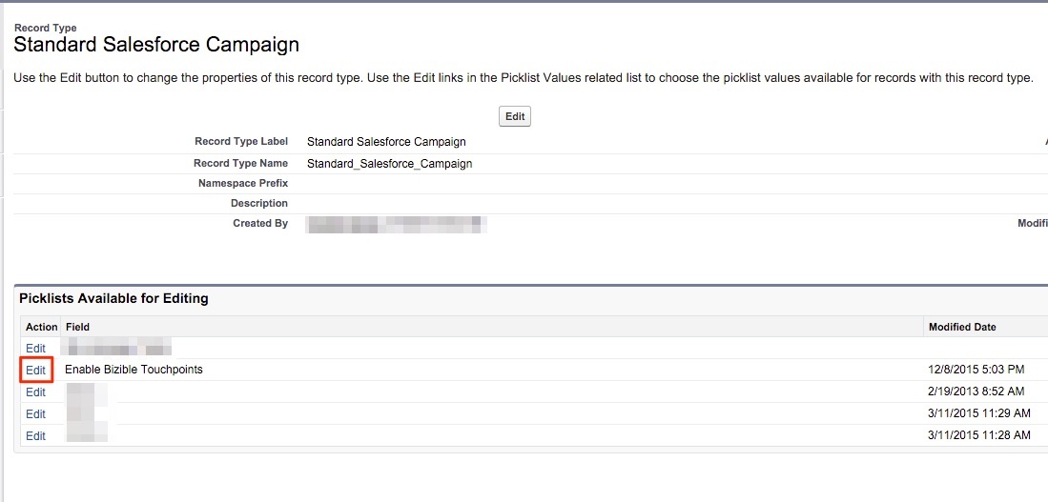
Task: Click the Standard Salesforce Campaign page heading
Action: 156,45
